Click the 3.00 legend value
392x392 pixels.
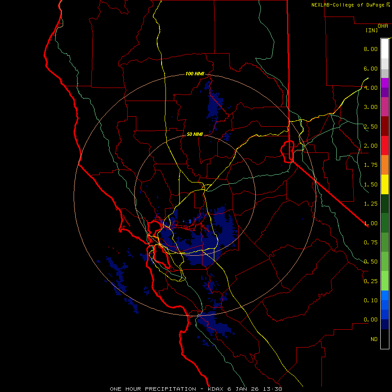pyautogui.click(x=371, y=107)
